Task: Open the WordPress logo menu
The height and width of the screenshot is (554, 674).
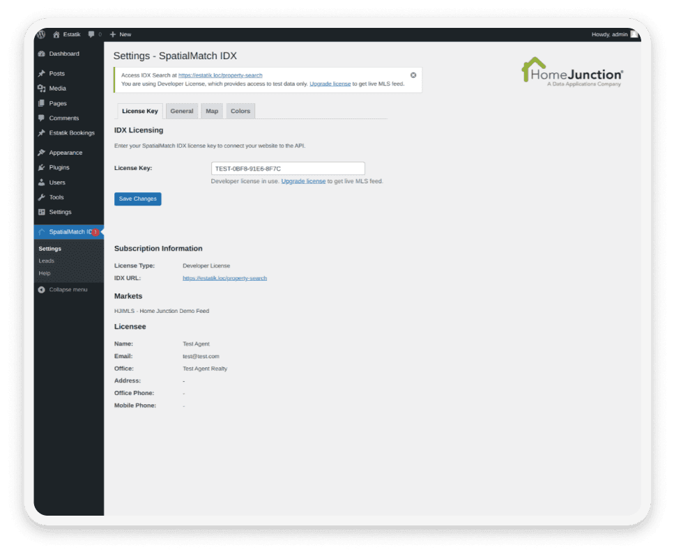Action: coord(41,34)
